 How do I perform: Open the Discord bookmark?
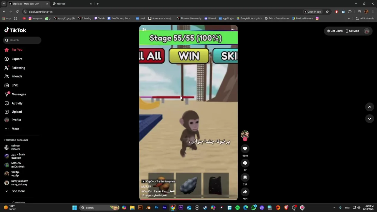coord(210,18)
